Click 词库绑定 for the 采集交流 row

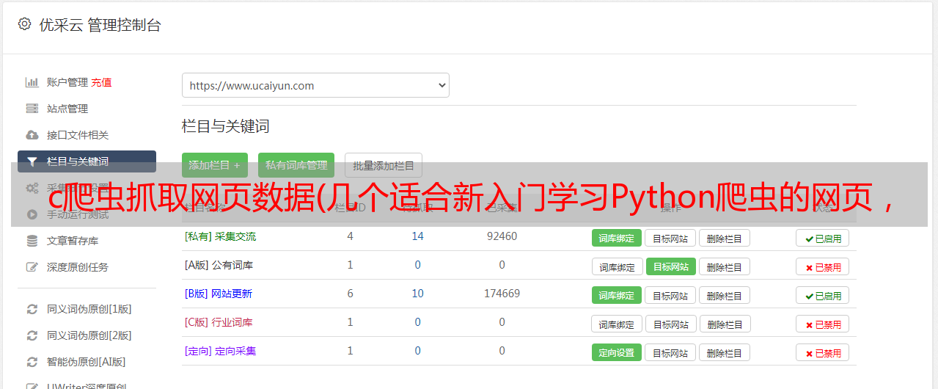tap(617, 238)
